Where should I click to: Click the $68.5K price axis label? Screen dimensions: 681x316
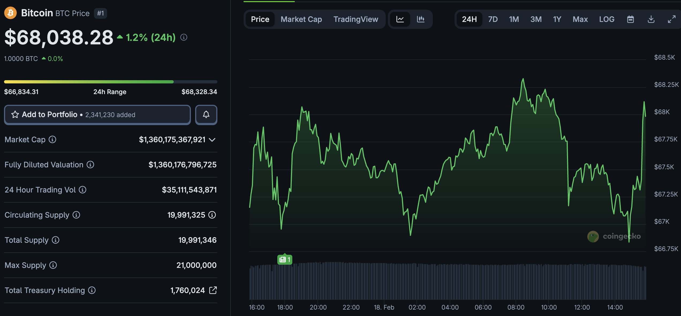point(664,57)
